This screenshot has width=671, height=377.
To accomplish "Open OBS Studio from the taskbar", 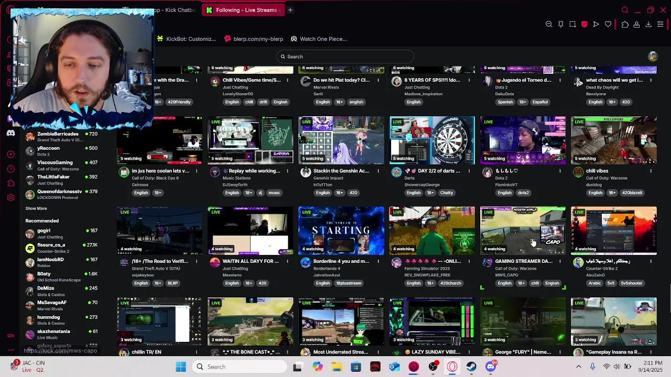I will tap(433, 367).
